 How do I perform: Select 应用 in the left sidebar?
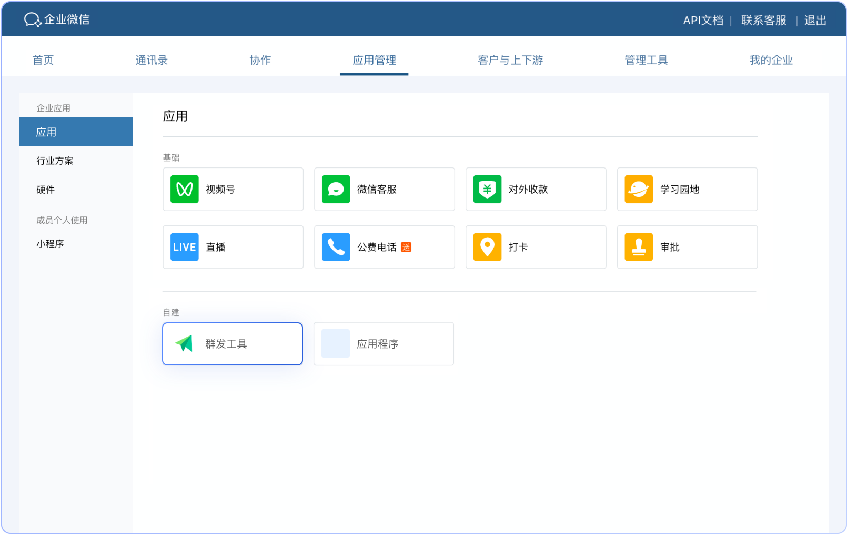[76, 132]
